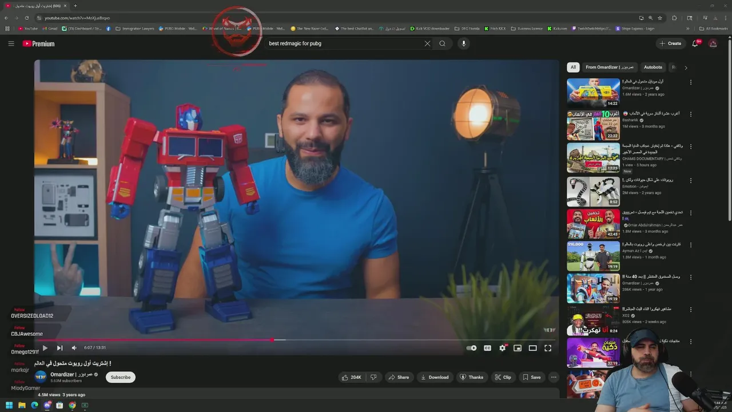Open player settings gear
The height and width of the screenshot is (412, 732).
[503, 348]
